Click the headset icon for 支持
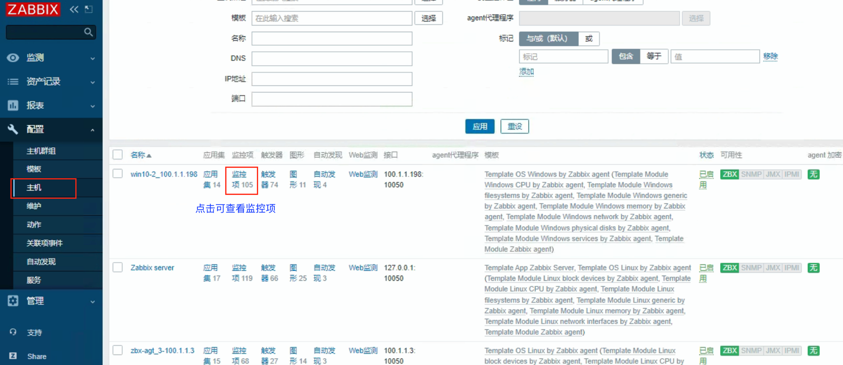843x365 pixels. point(13,332)
